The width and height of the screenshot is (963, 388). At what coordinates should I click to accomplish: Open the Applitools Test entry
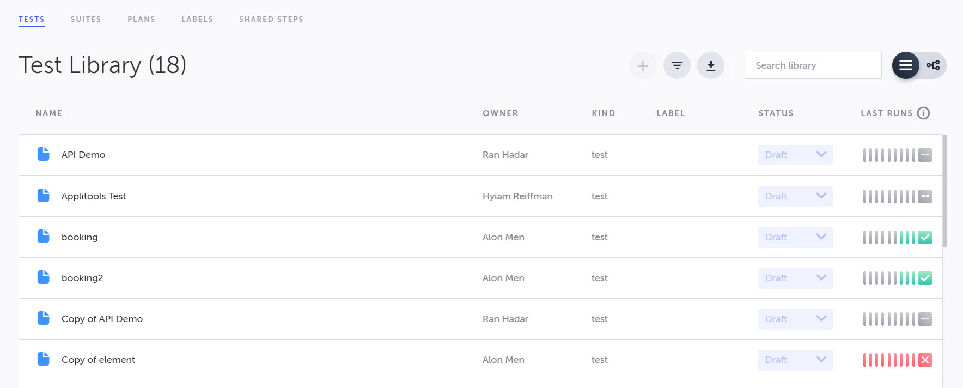coord(94,196)
